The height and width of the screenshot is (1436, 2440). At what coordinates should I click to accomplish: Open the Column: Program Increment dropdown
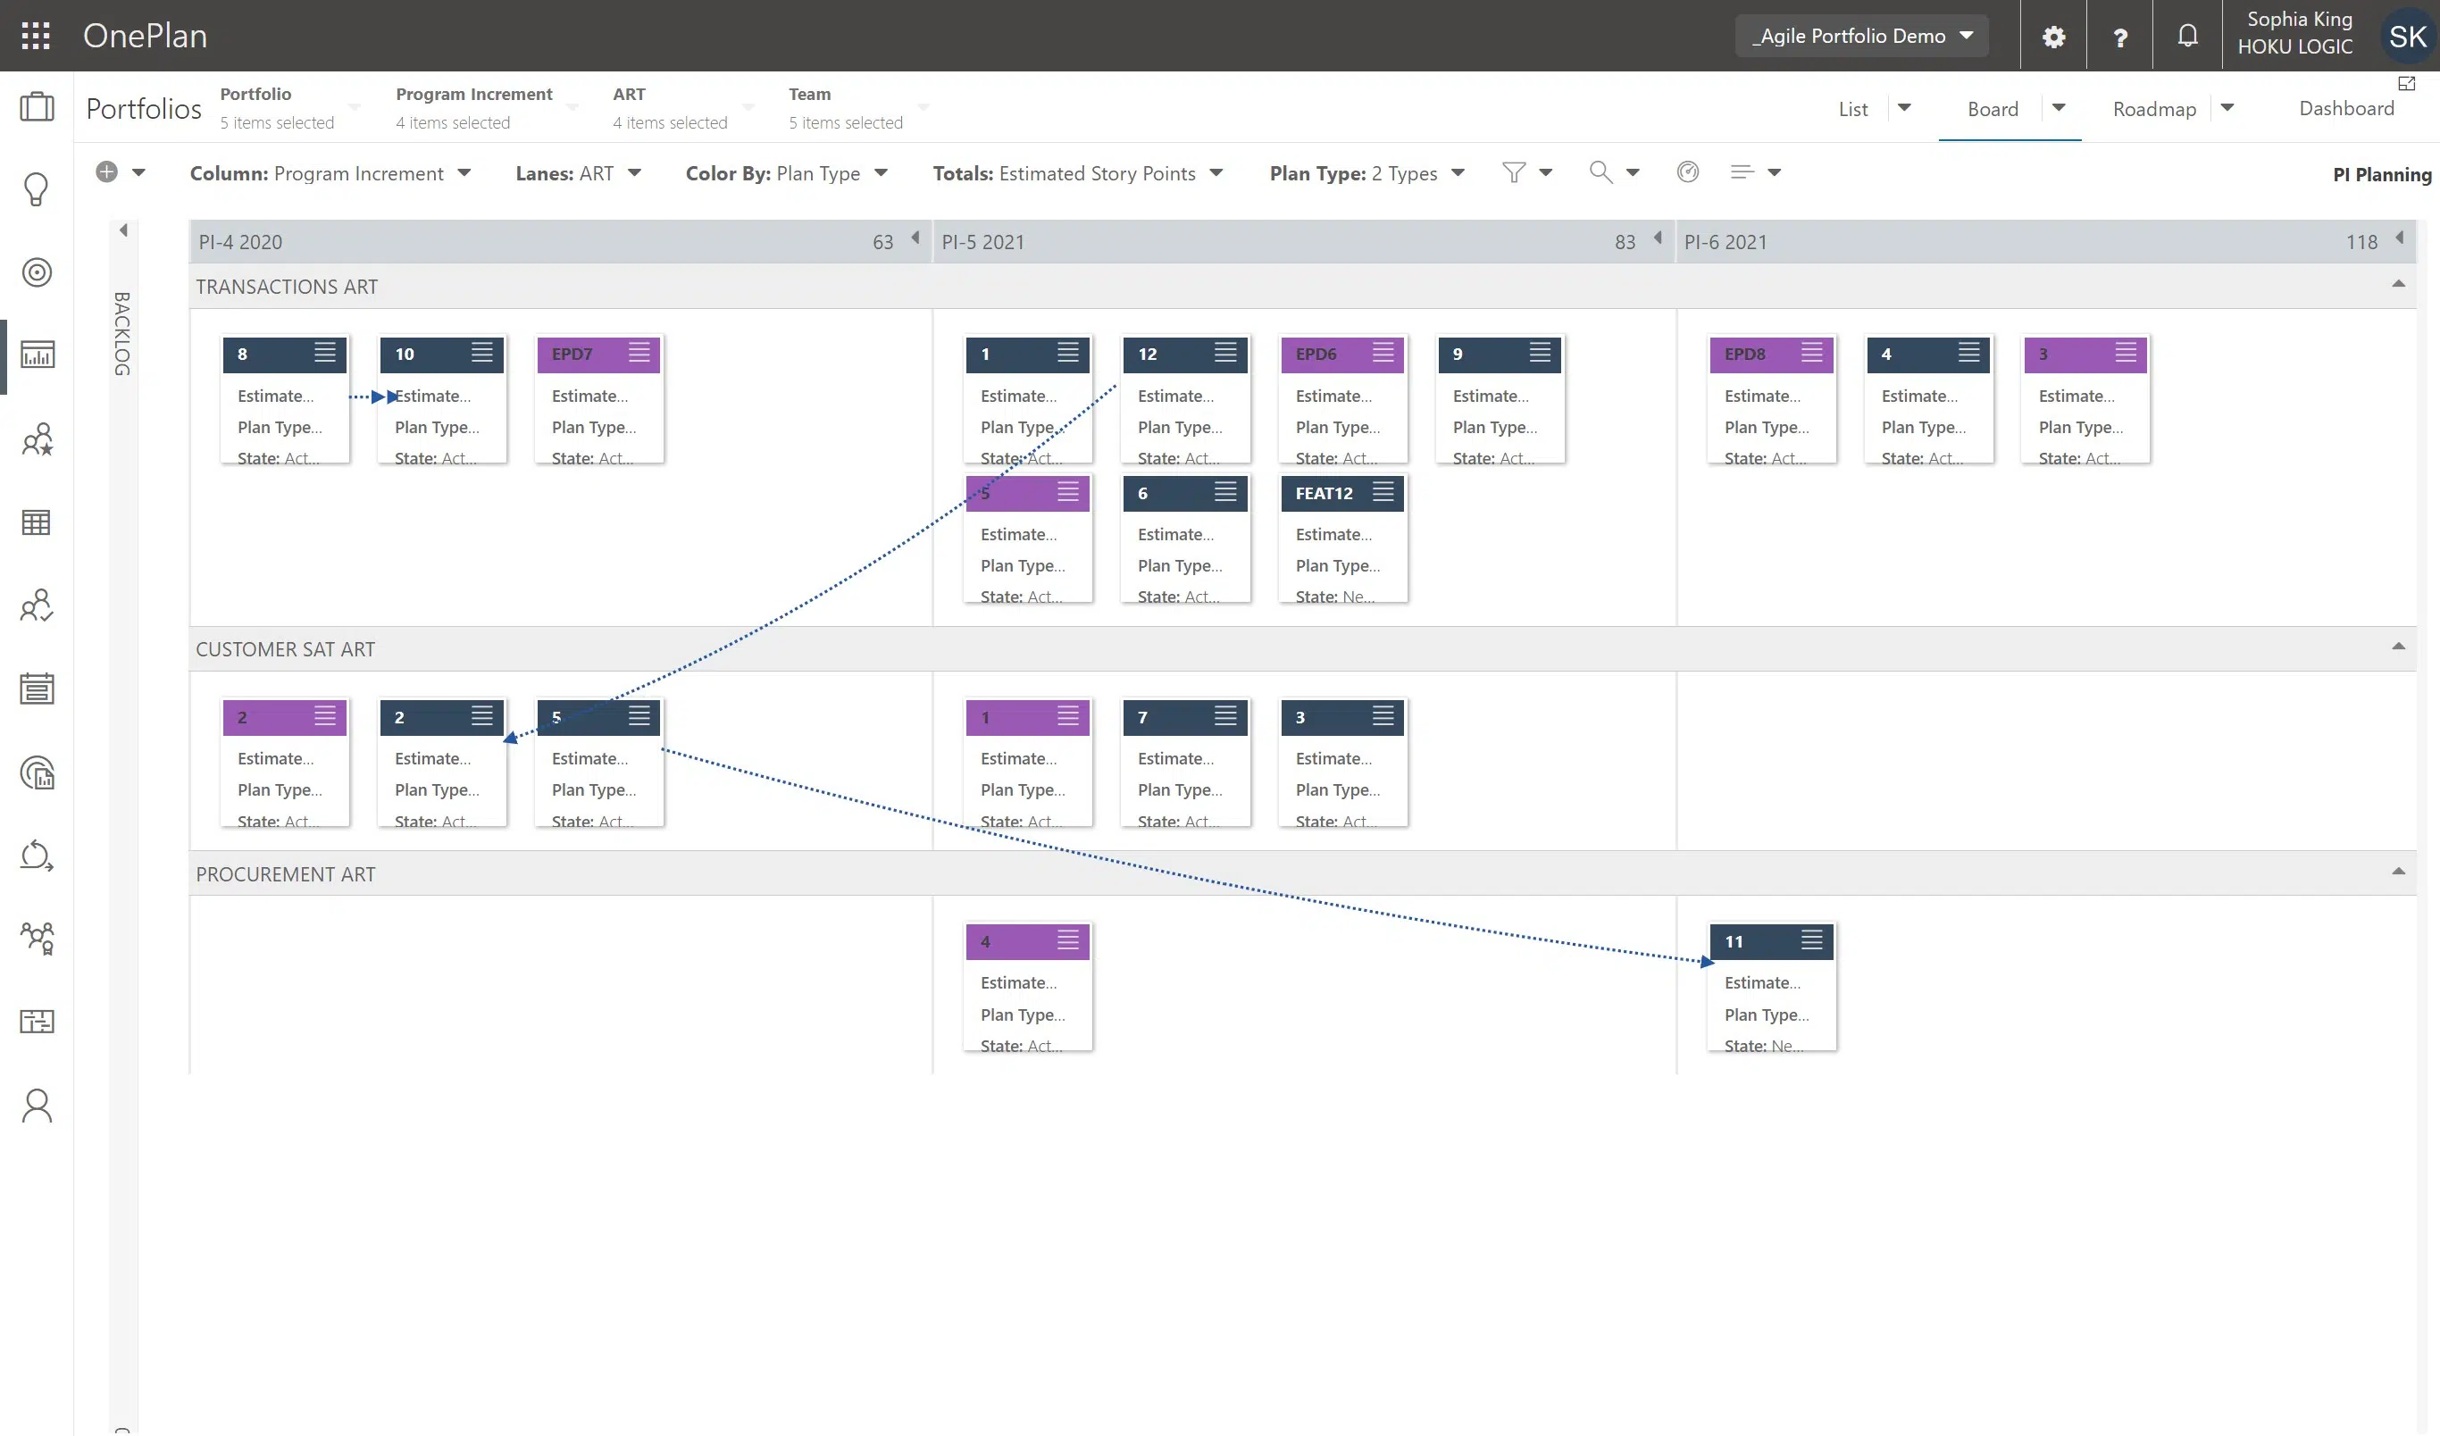(330, 173)
